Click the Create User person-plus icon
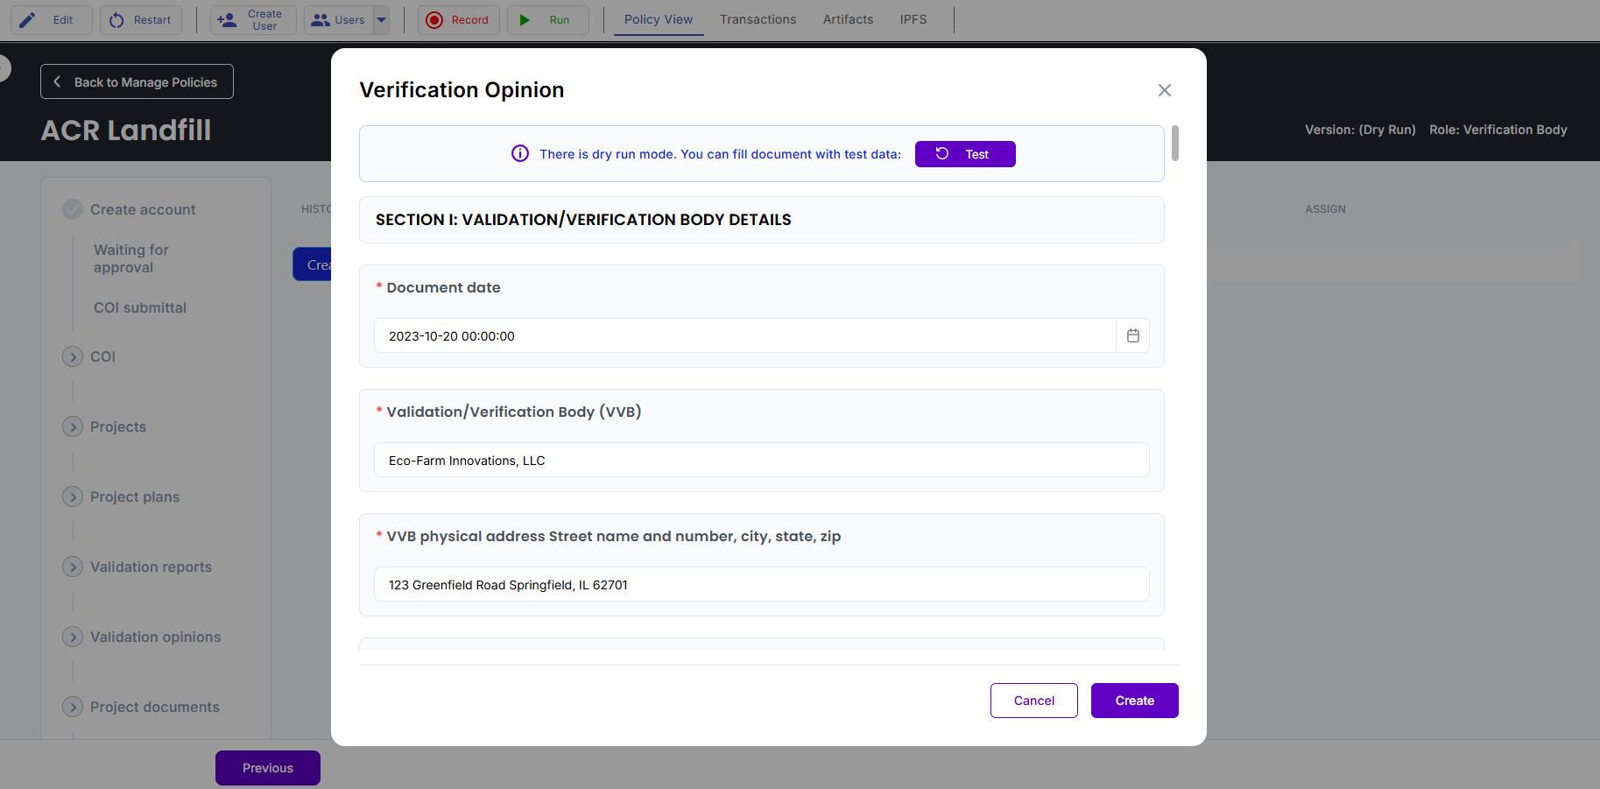This screenshot has width=1600, height=789. [x=227, y=20]
